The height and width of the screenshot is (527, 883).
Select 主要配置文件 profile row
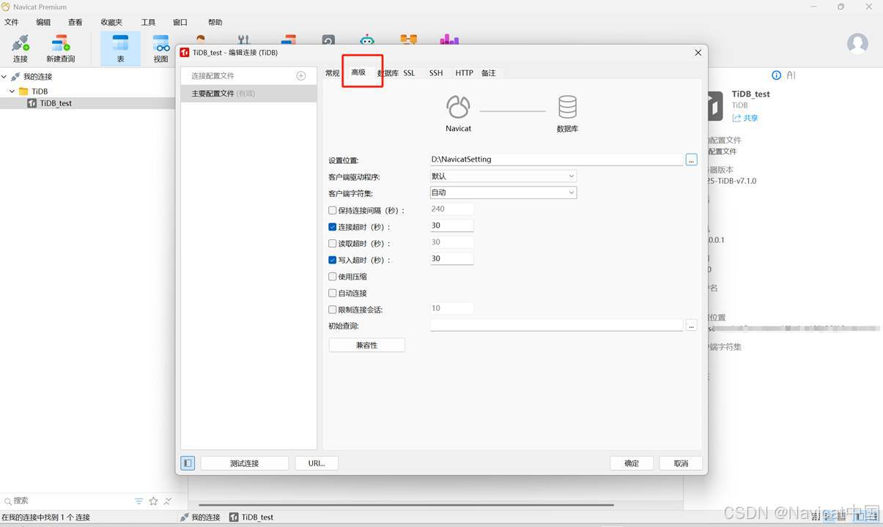[x=248, y=94]
